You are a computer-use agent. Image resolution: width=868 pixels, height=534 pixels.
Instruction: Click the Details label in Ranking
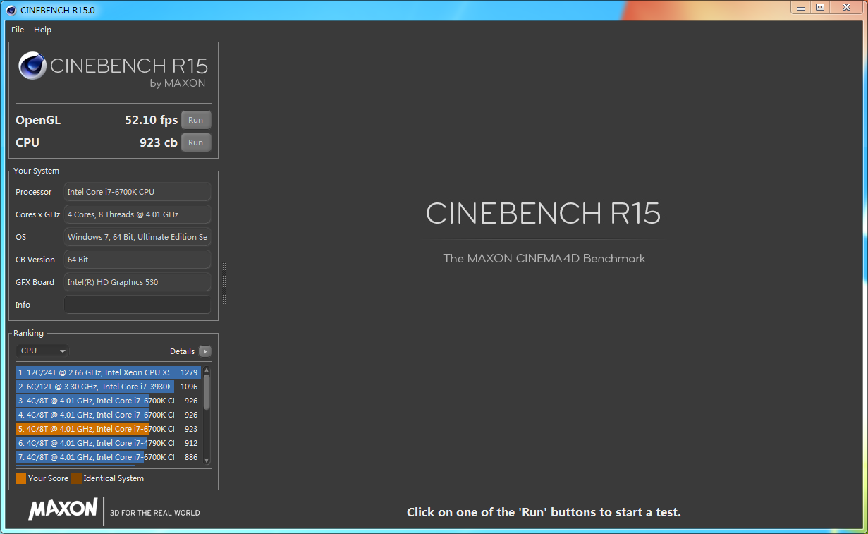[x=182, y=351]
